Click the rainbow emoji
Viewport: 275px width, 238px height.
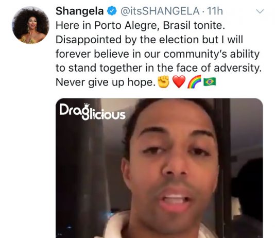pyautogui.click(x=194, y=82)
